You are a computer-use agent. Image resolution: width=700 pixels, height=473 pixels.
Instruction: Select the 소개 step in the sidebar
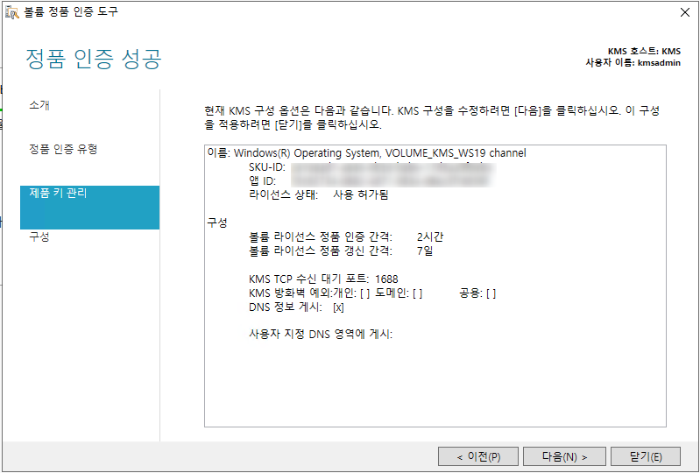click(x=39, y=105)
